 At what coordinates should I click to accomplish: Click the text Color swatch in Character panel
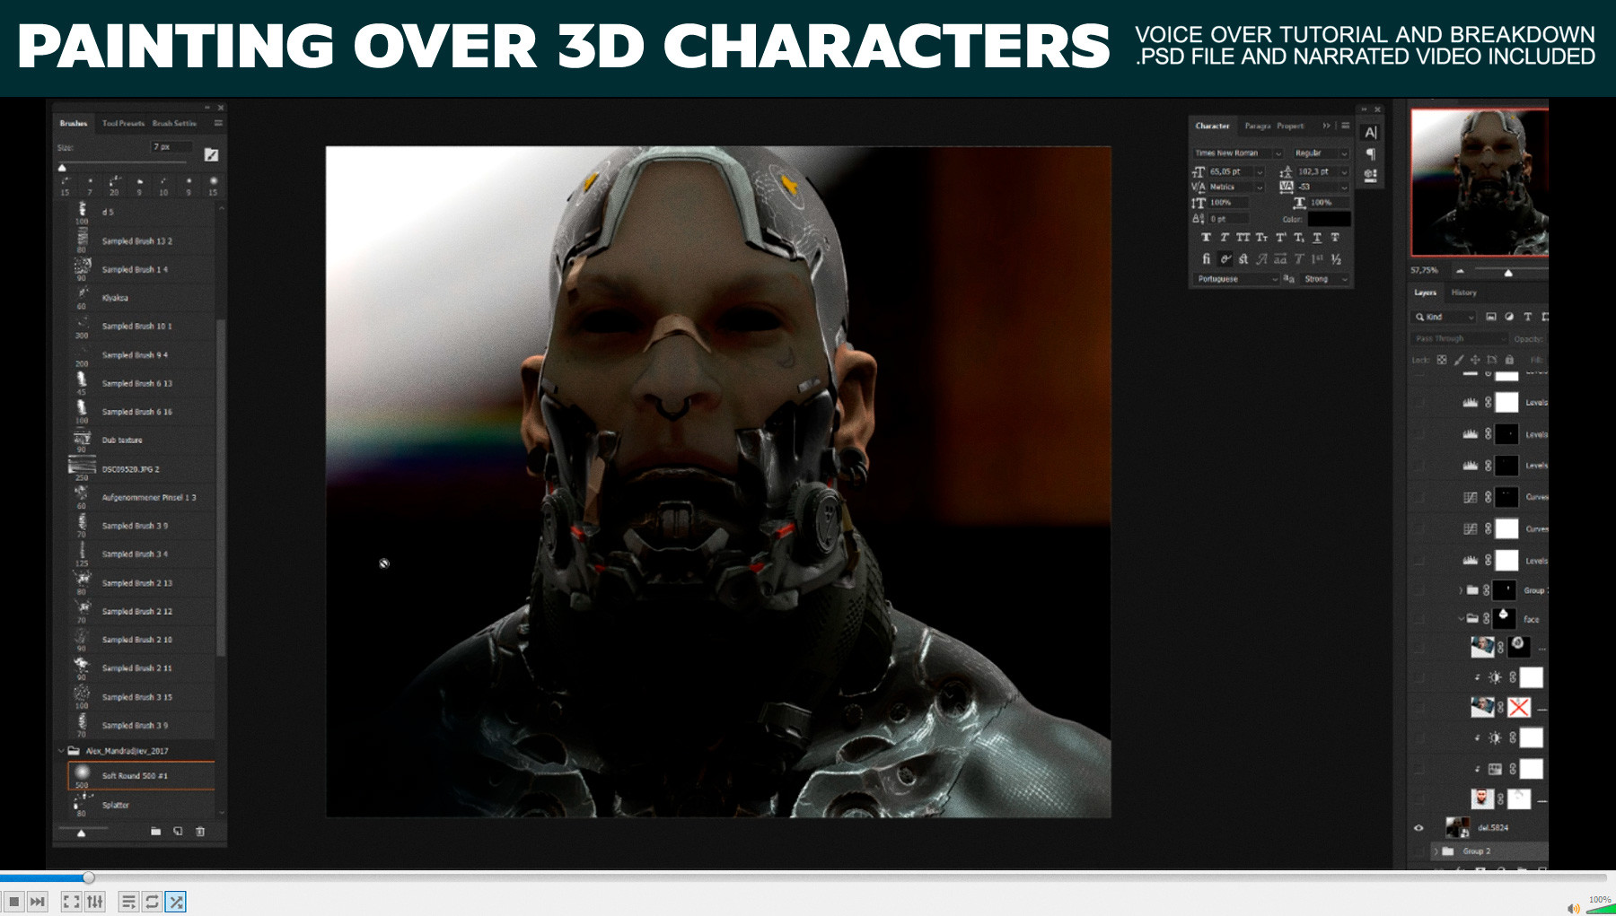point(1330,220)
